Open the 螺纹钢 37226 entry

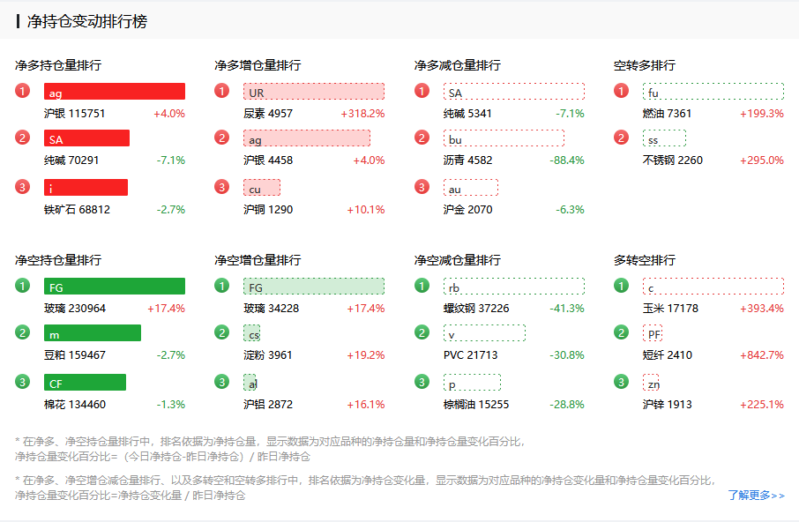coord(476,309)
